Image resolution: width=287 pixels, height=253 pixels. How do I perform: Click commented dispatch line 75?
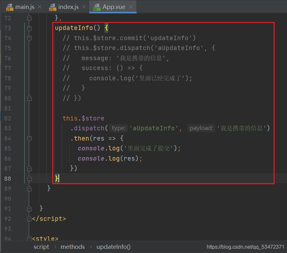[139, 48]
